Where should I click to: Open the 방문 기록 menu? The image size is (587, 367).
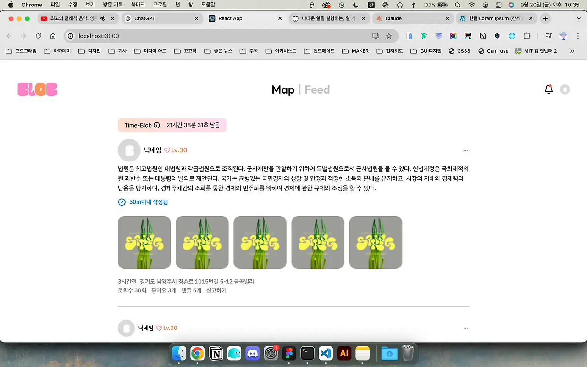(113, 5)
